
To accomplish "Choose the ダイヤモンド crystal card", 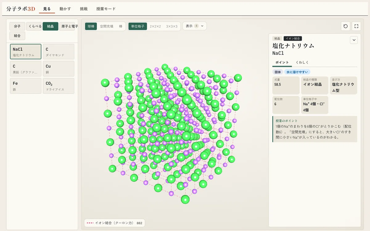I will [x=59, y=51].
